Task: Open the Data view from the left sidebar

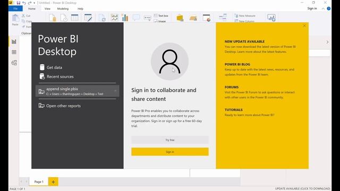Action: point(14,52)
